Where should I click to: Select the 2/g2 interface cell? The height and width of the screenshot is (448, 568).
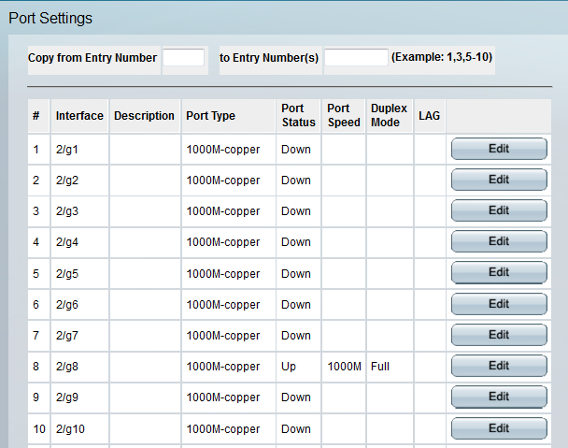coord(79,181)
